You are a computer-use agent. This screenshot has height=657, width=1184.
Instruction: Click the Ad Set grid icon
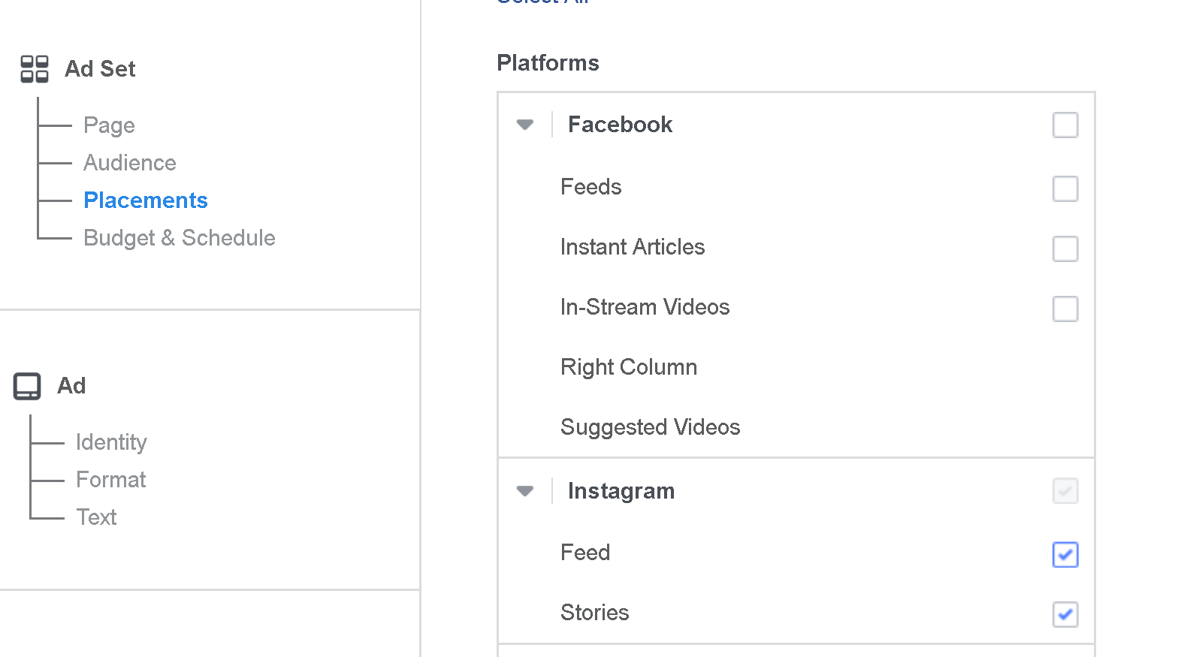click(x=35, y=68)
